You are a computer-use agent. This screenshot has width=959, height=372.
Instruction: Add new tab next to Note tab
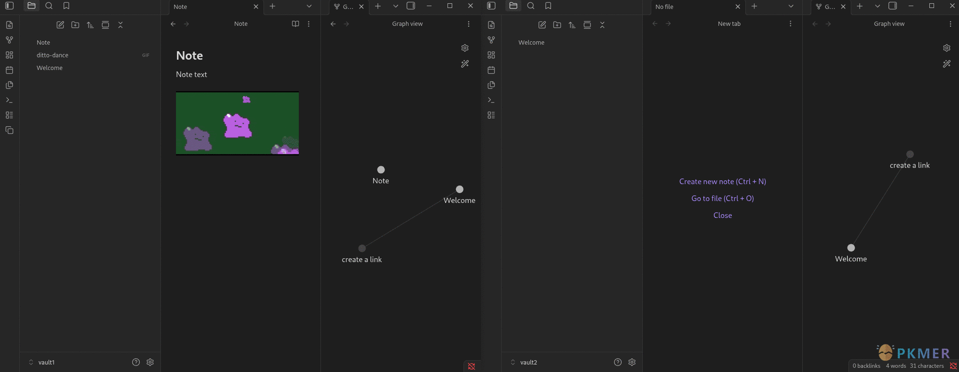point(272,7)
